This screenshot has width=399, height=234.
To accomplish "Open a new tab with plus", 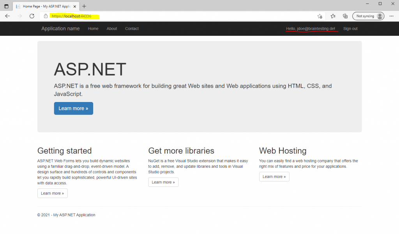I will [84, 6].
